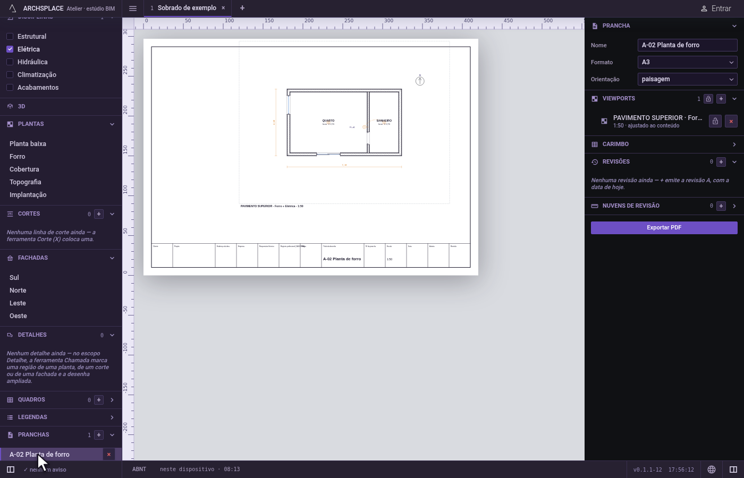Enable the Estrutural discipline checkbox
This screenshot has width=744, height=478.
[10, 37]
